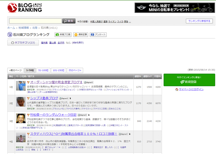Click the 検索 search button

[x=69, y=21]
